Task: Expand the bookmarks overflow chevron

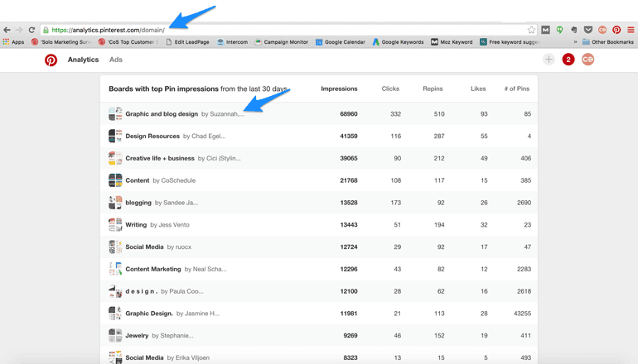Action: (x=575, y=42)
